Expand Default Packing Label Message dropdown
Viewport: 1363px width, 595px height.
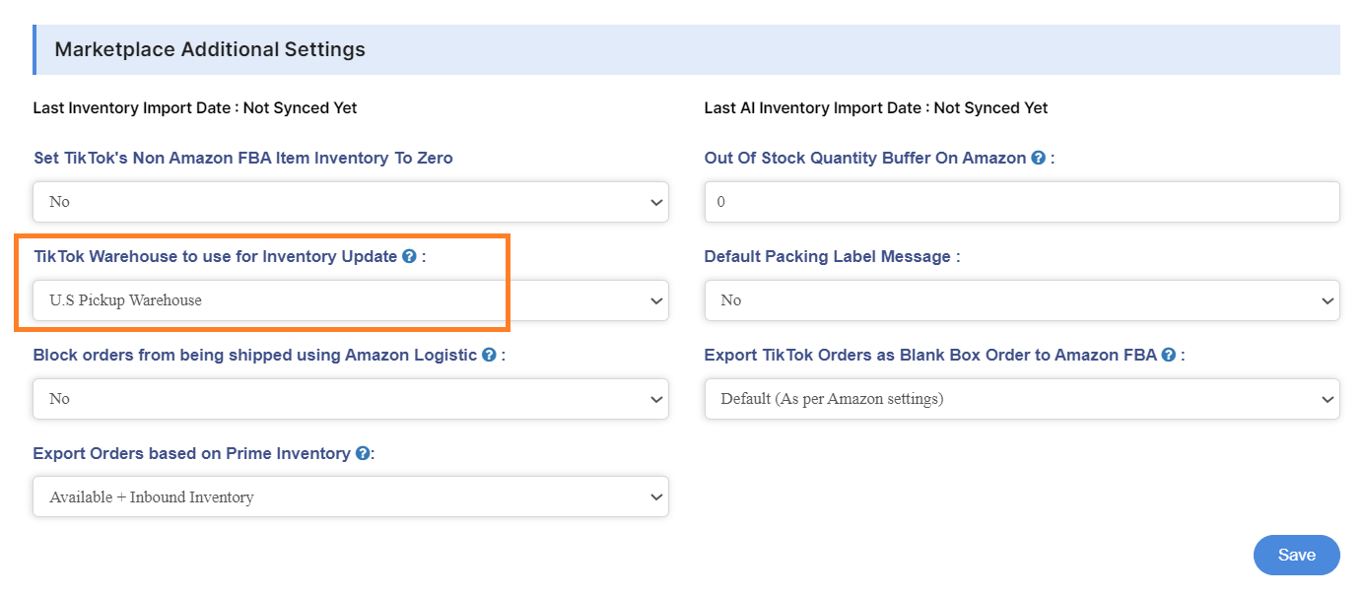tap(1021, 300)
